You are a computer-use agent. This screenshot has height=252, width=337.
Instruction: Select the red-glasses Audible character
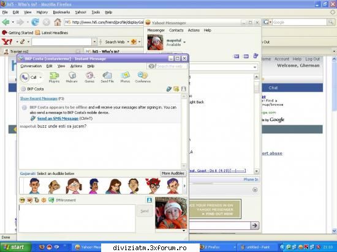pyautogui.click(x=153, y=186)
